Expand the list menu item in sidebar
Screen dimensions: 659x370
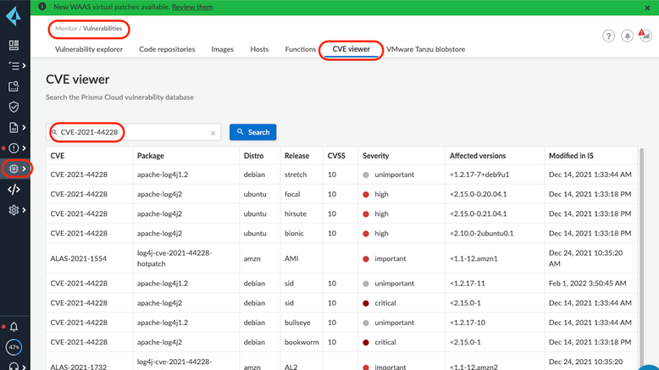(14, 65)
